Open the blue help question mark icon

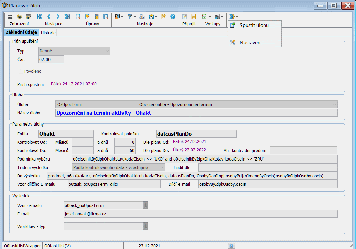click(x=173, y=16)
